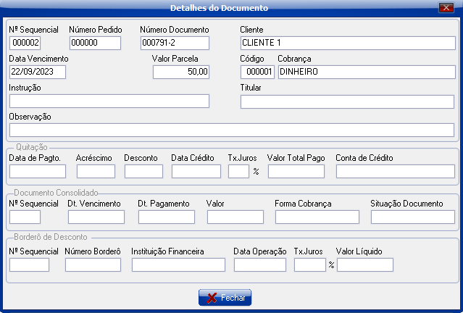Select the Número Pedido field
This screenshot has height=313, width=463.
click(94, 43)
